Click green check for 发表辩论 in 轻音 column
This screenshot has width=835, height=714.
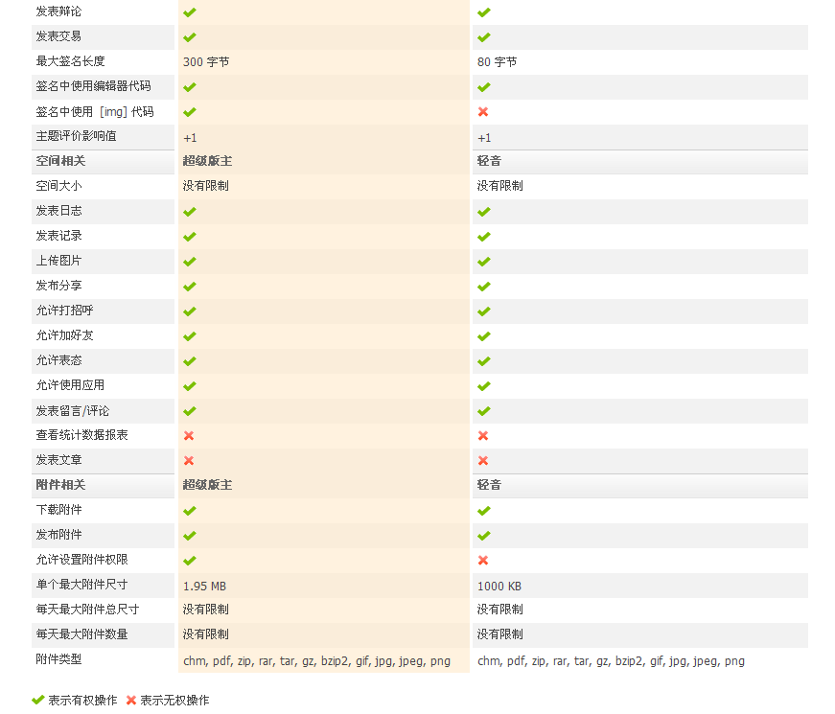pyautogui.click(x=483, y=12)
